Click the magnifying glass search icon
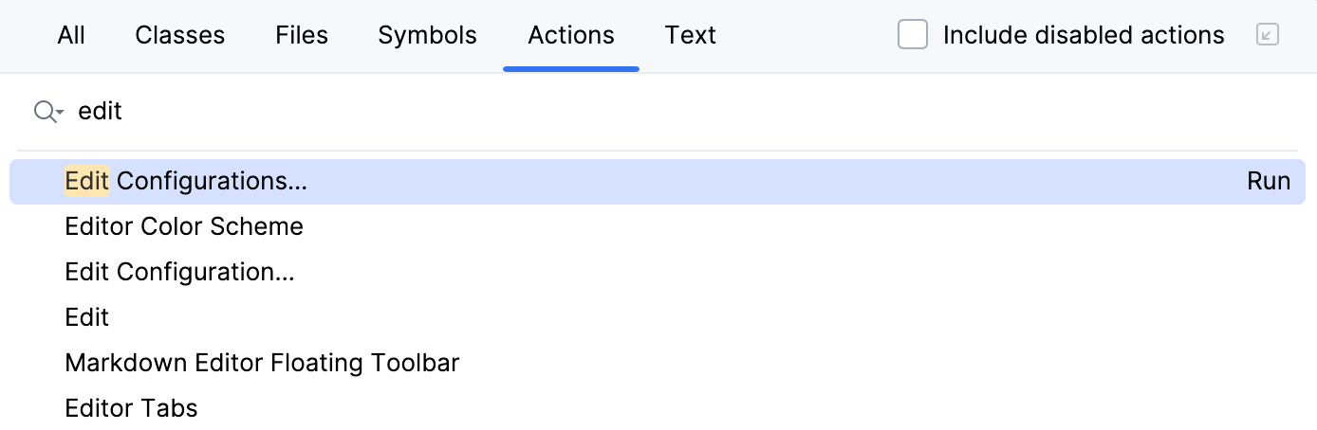This screenshot has height=430, width=1317. tap(44, 112)
